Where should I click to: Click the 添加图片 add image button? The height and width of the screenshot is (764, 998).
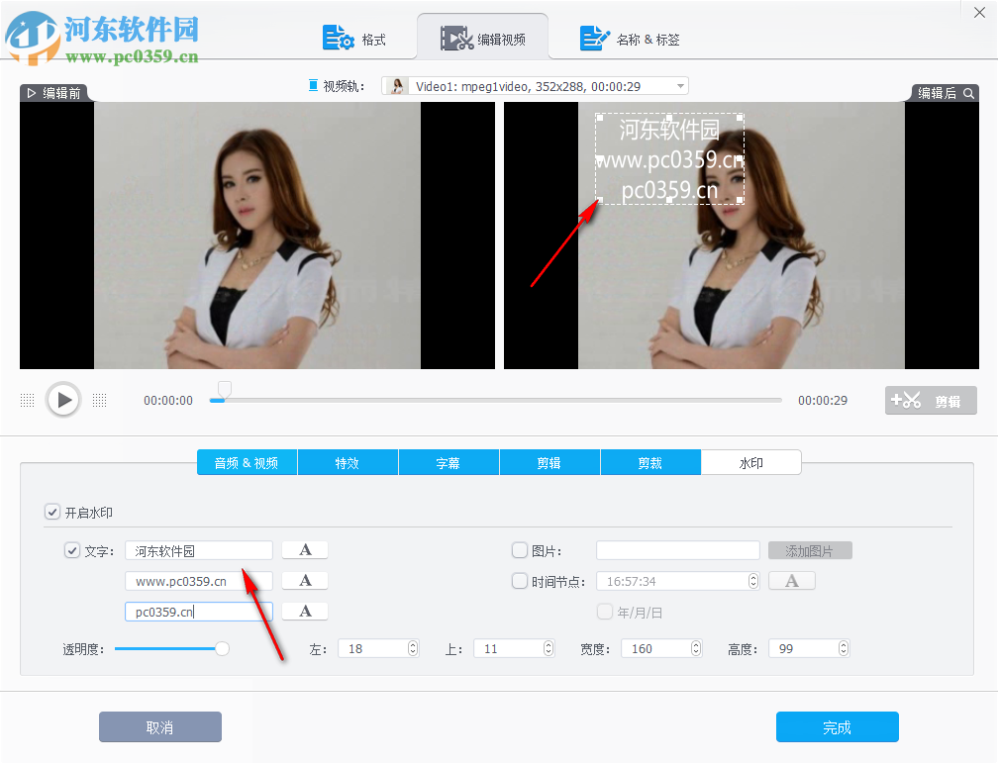click(x=809, y=550)
